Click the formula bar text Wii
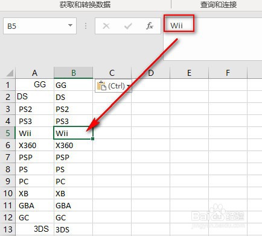Viewport: 262px width, 236px height. (176, 25)
